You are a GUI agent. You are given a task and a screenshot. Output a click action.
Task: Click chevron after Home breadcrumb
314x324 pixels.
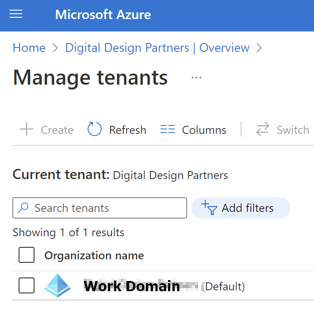pos(55,48)
